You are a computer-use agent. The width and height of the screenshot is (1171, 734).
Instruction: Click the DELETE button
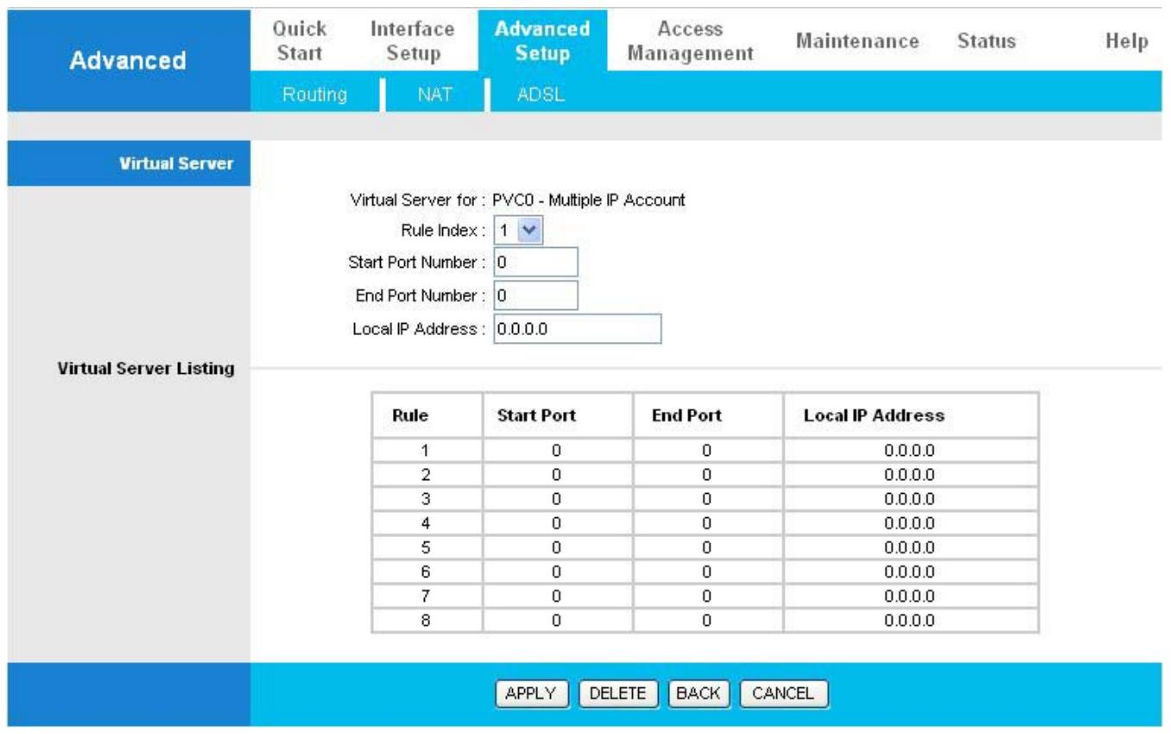[617, 693]
